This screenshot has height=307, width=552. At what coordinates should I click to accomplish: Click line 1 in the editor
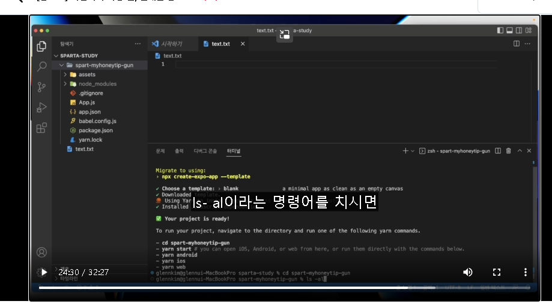click(336, 64)
